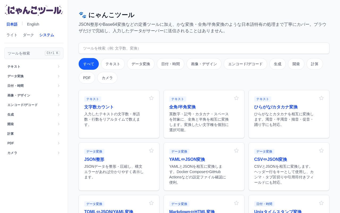Viewport: 340px width, 213px height.
Task: Select the すべて filter chip
Action: coord(89,64)
